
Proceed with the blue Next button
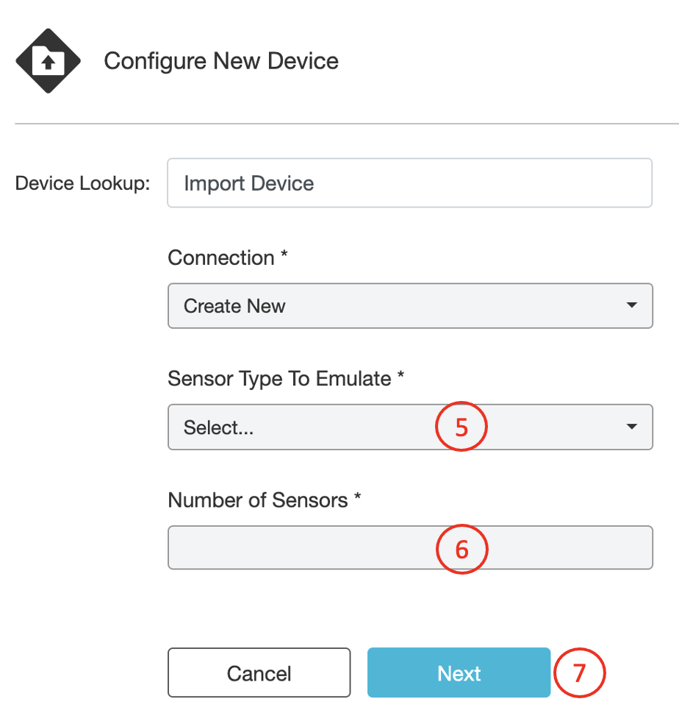pyautogui.click(x=459, y=672)
